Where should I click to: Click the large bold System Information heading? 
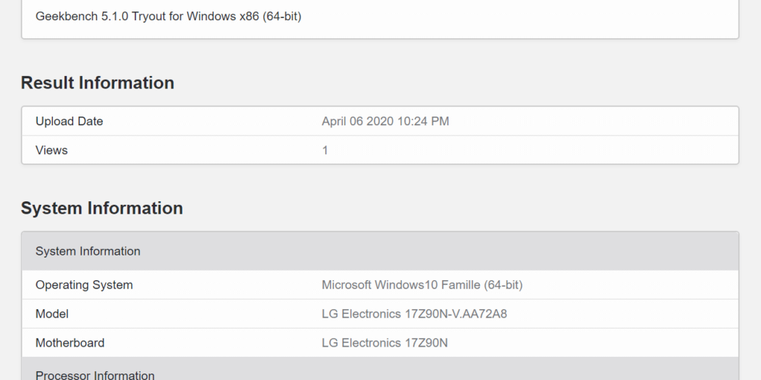pos(101,208)
